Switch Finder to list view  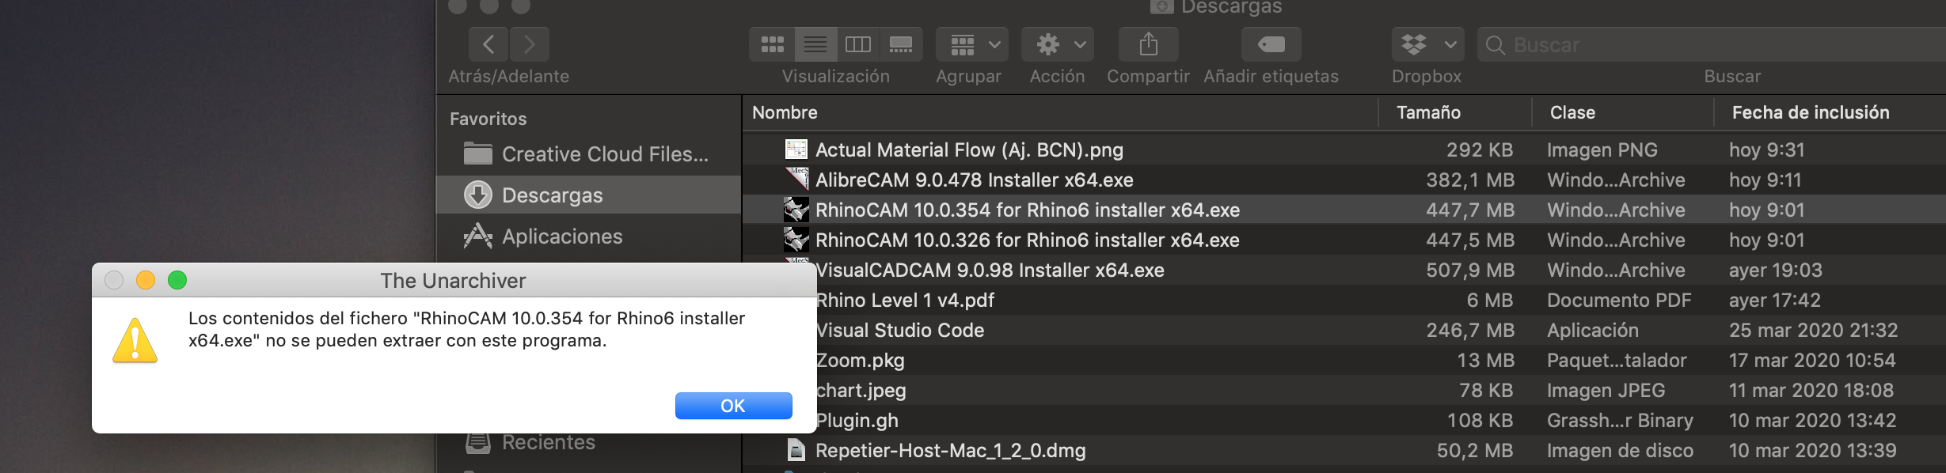[815, 44]
